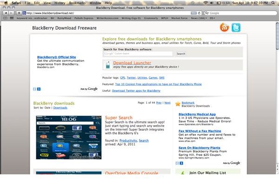Open the Bookmarks menu
The height and width of the screenshot is (179, 279).
pos(77,3)
